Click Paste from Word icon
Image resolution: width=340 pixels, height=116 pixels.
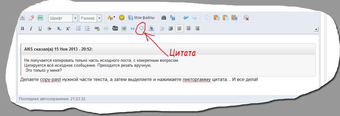point(234,18)
